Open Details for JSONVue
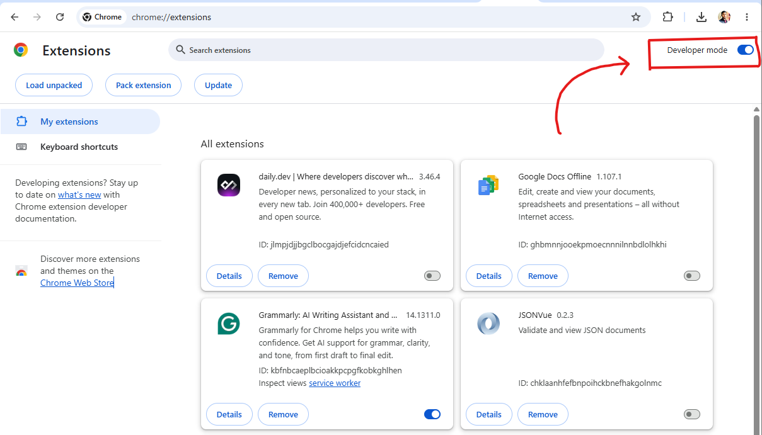This screenshot has height=435, width=762. click(x=489, y=414)
